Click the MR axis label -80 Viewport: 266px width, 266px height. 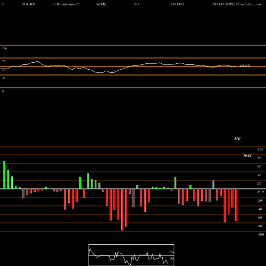[260, 226]
